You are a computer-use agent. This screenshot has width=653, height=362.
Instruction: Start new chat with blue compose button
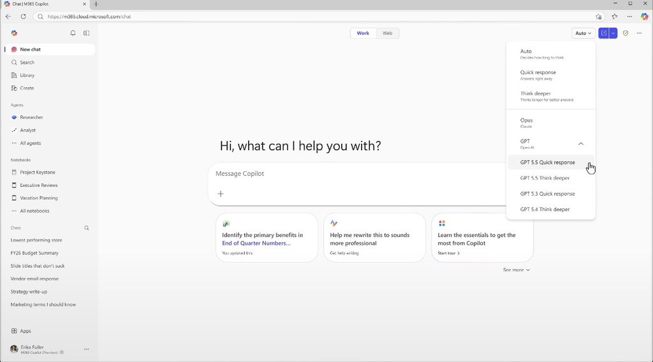[603, 33]
